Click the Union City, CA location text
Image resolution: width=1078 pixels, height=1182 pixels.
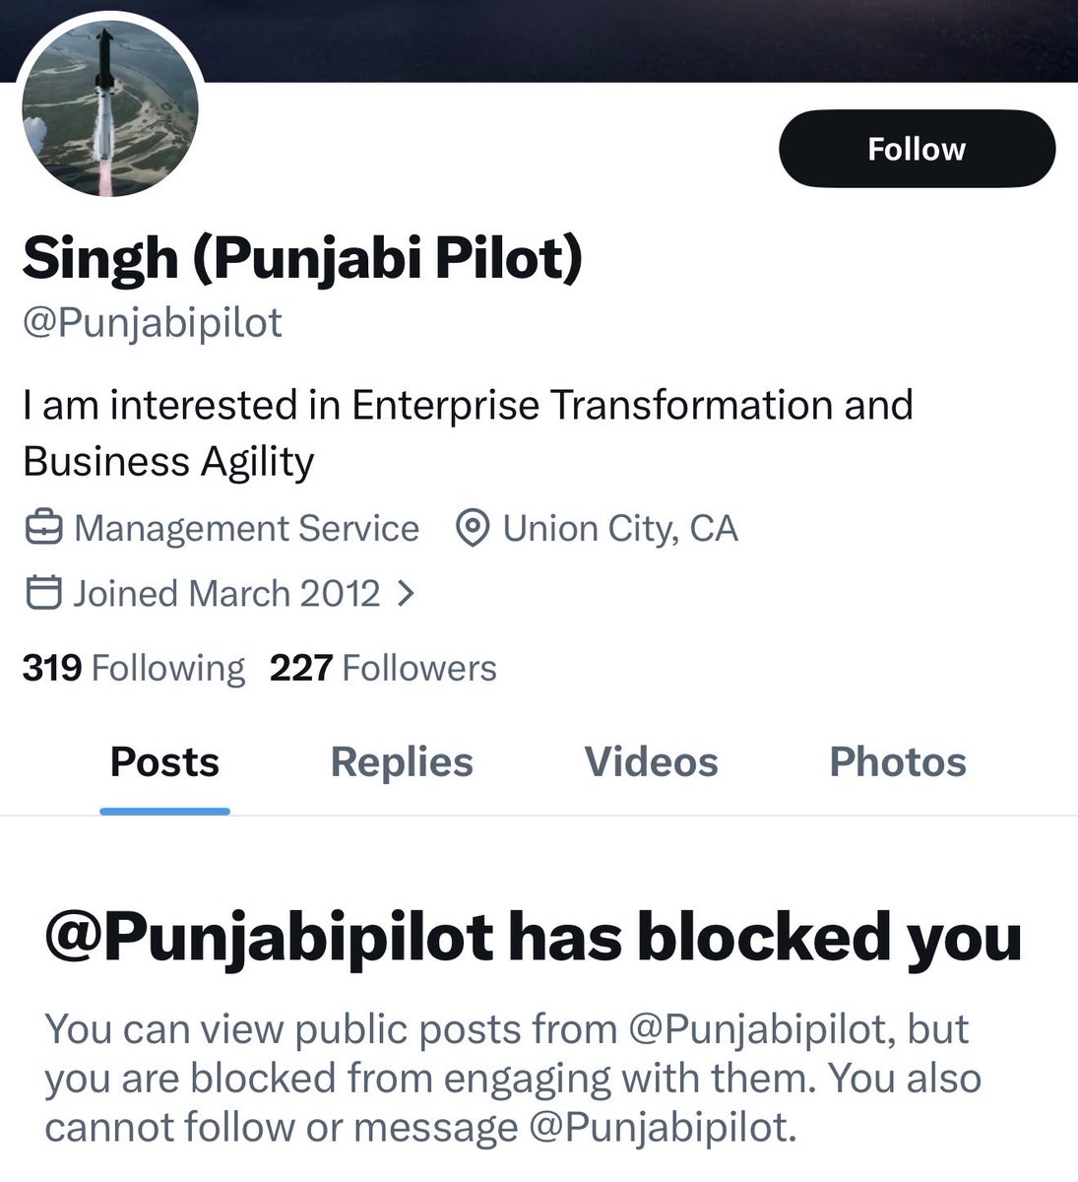[x=620, y=529]
